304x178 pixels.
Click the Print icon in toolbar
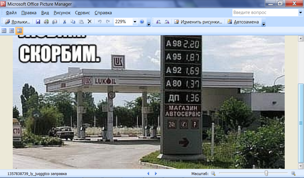click(x=46, y=22)
